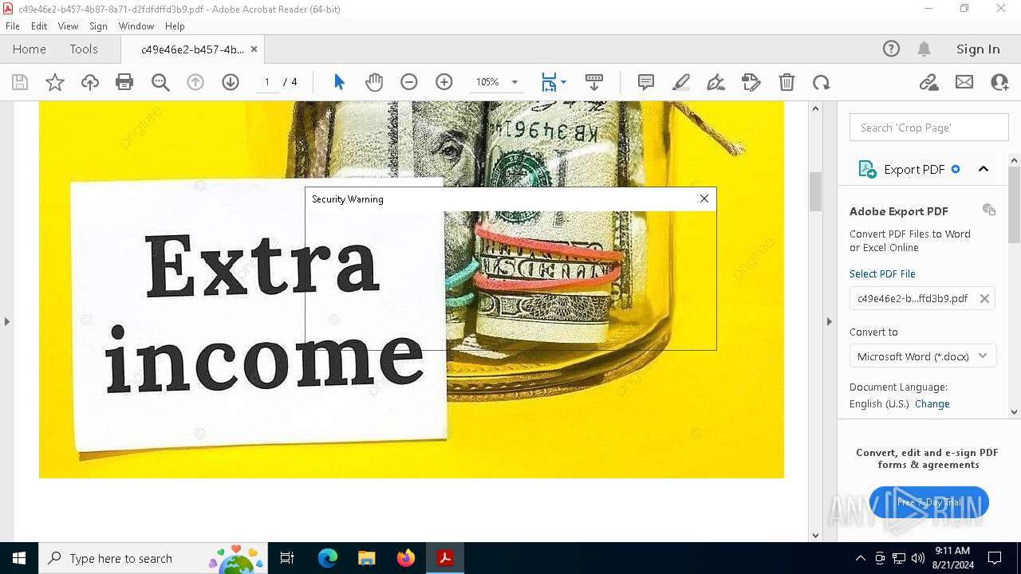Screen dimensions: 1021x574
Task: Open Task View on the taskbar
Action: [287, 558]
